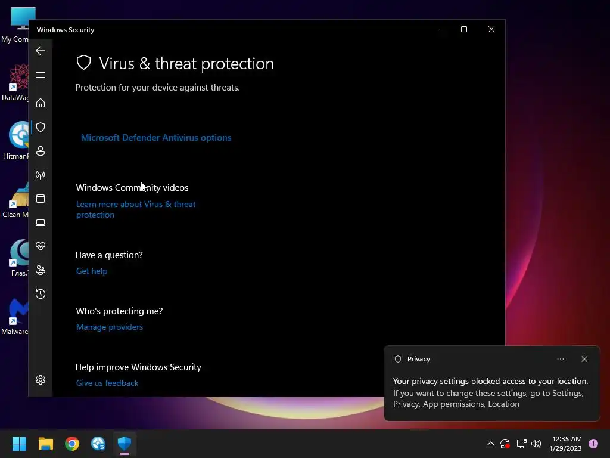Open App & browser control icon

[x=41, y=199]
